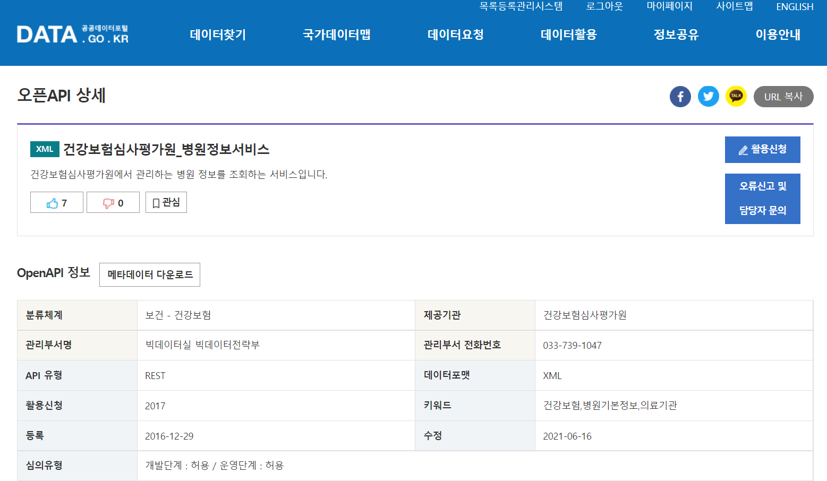The width and height of the screenshot is (827, 481).
Task: Click API type value REST
Action: click(155, 376)
